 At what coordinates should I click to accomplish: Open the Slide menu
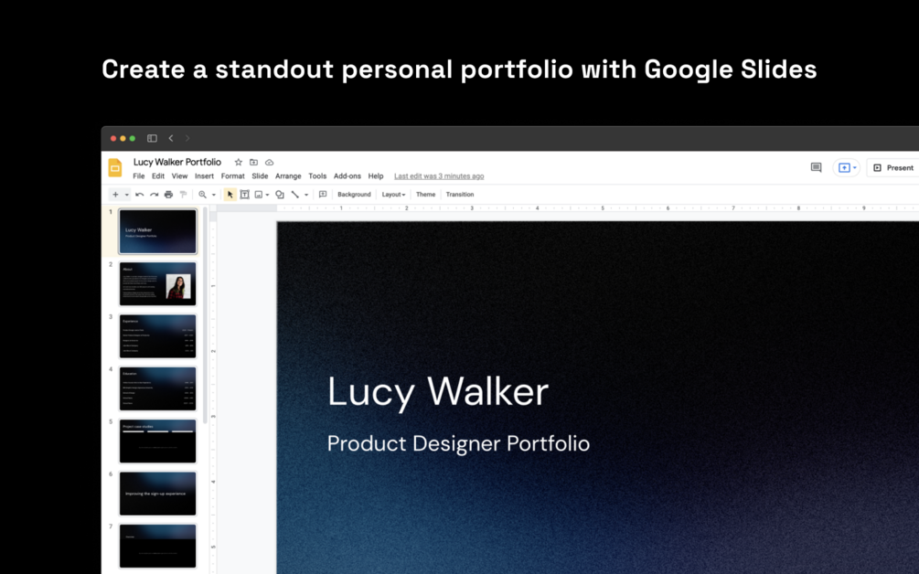pos(260,176)
